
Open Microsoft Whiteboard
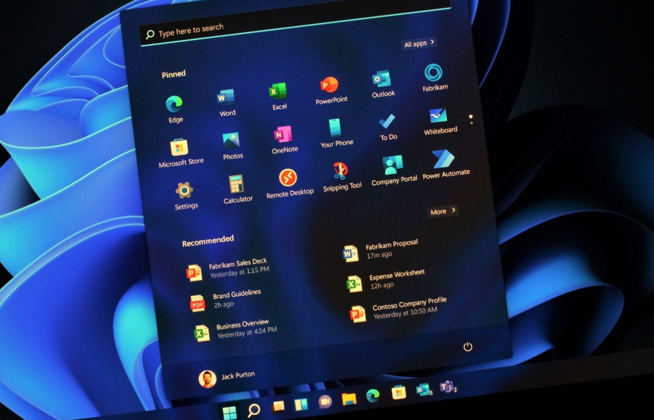pos(439,116)
